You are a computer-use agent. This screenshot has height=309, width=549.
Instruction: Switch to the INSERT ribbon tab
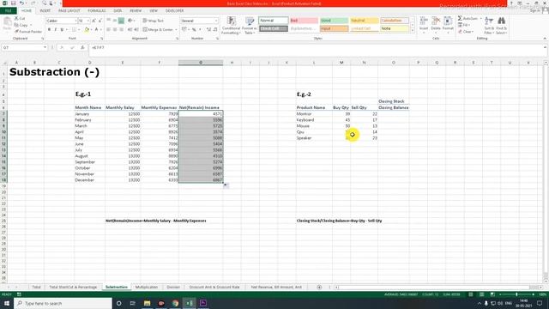pos(45,11)
